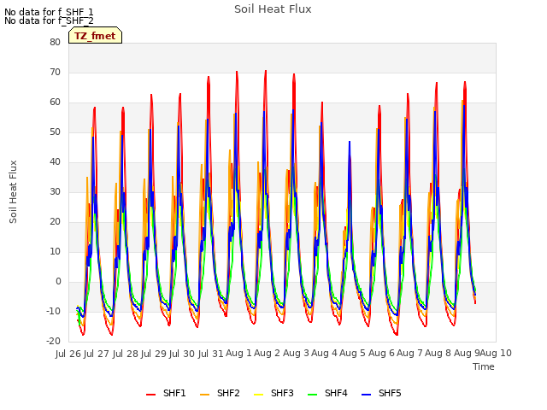Click the green SHF4 legend swatch
547x410 pixels.
tap(312, 395)
